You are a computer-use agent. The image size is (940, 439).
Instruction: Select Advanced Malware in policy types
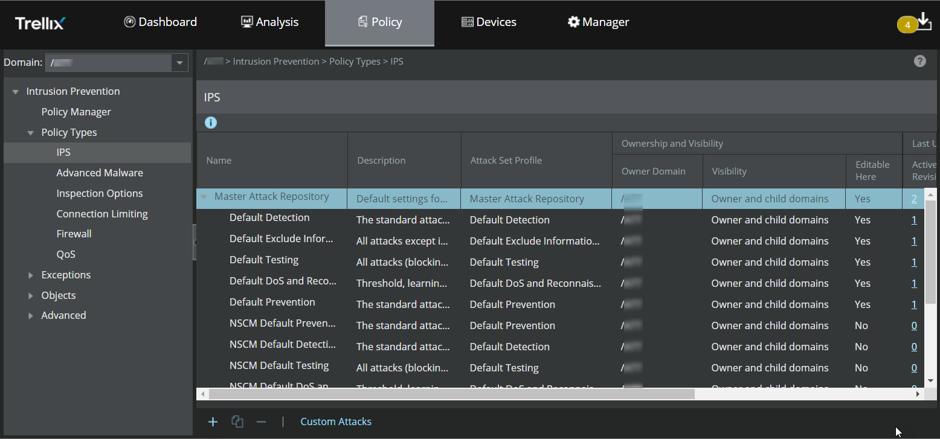click(100, 173)
